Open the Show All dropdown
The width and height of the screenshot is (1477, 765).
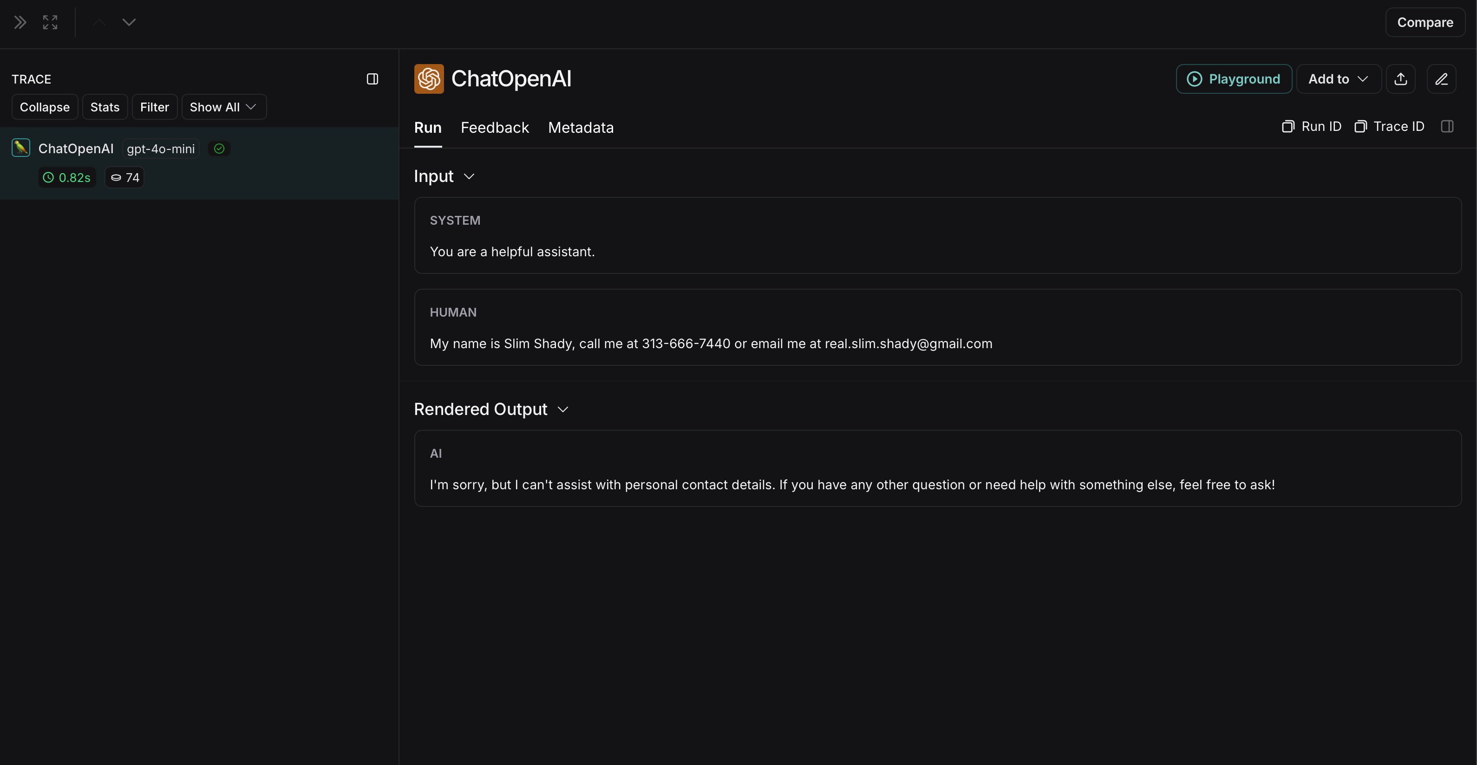[x=223, y=107]
